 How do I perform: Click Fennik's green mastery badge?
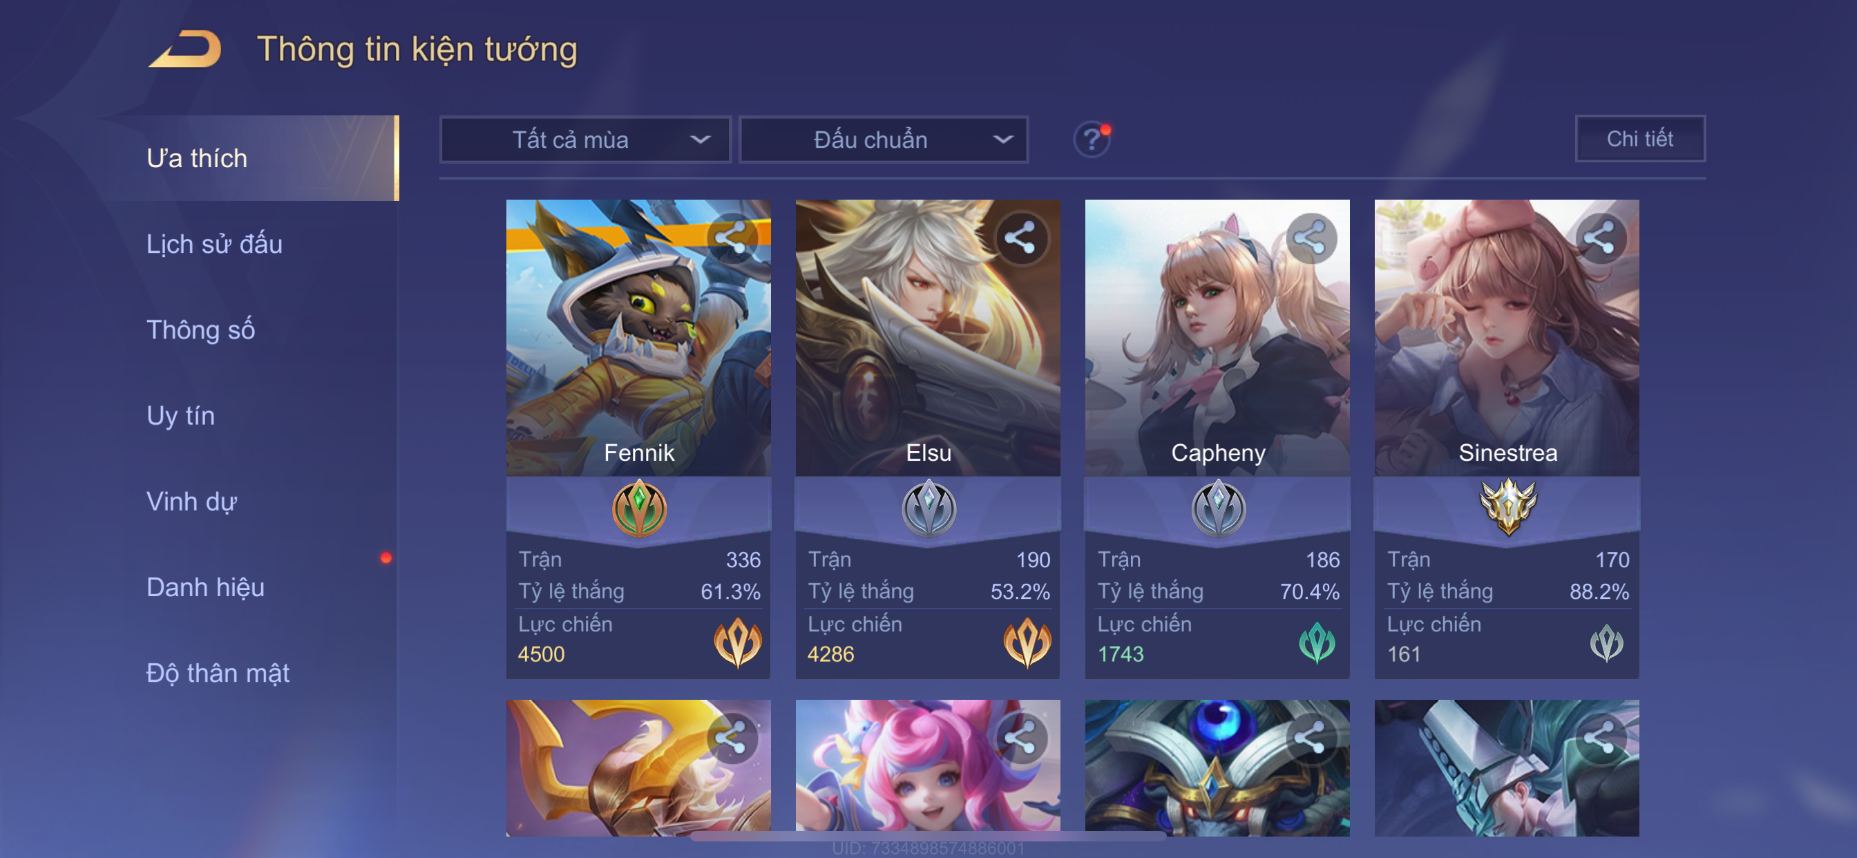(639, 508)
